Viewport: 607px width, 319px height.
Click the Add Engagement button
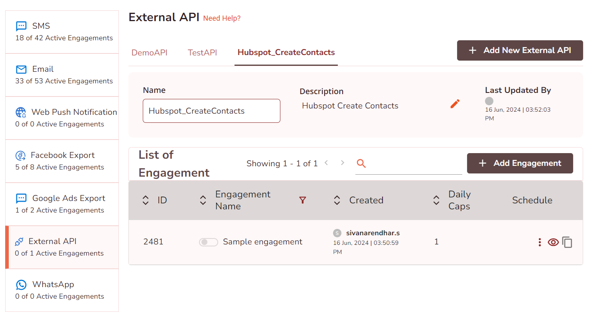[x=520, y=163]
